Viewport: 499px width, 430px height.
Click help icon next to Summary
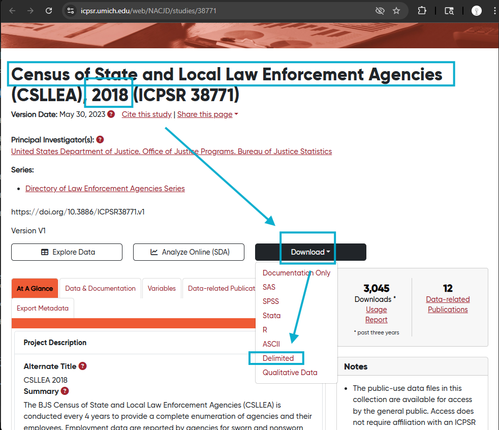[65, 391]
